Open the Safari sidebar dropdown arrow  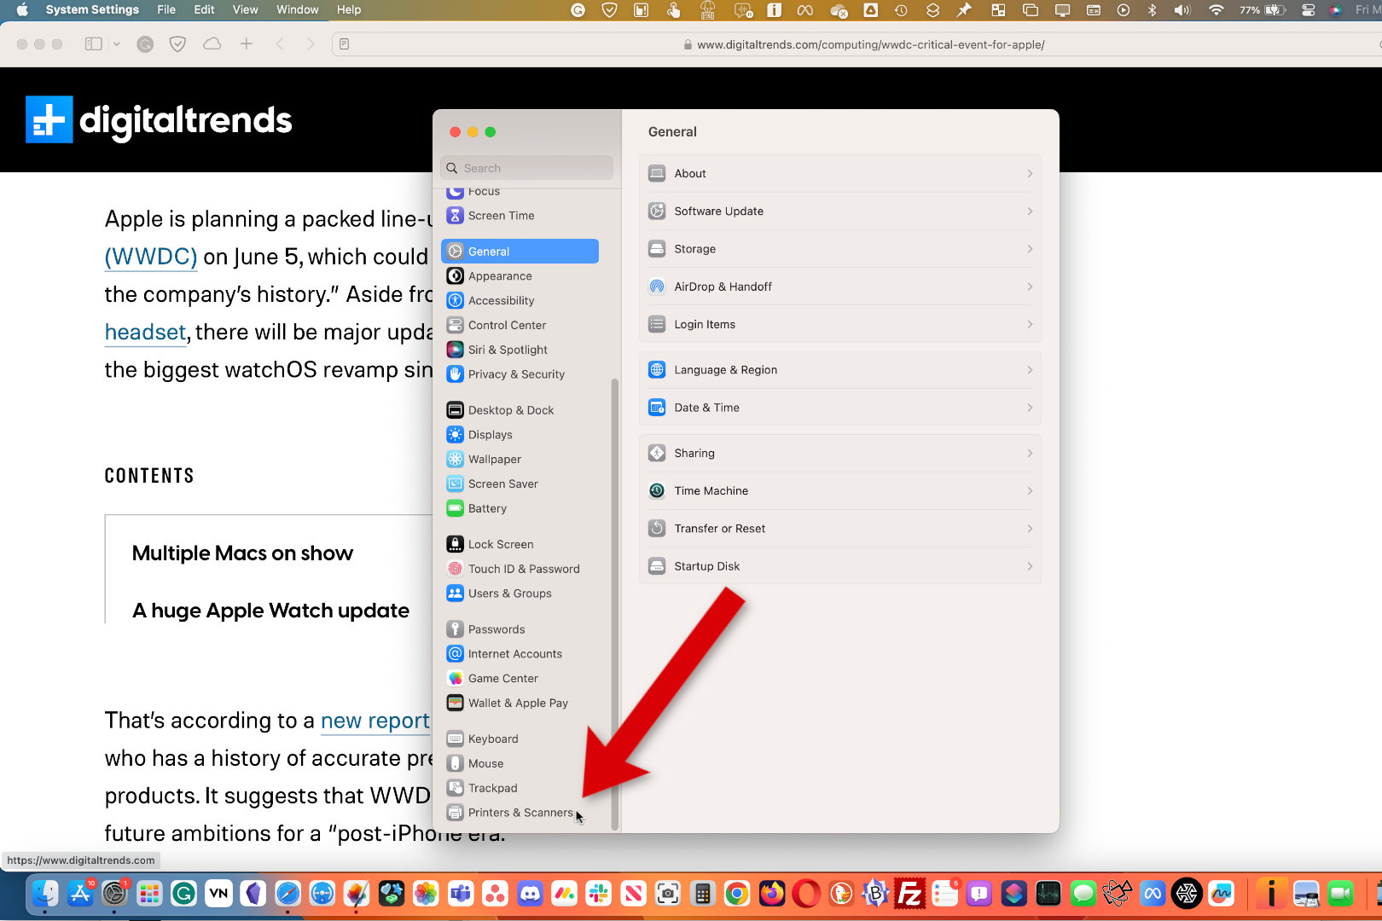click(x=117, y=44)
